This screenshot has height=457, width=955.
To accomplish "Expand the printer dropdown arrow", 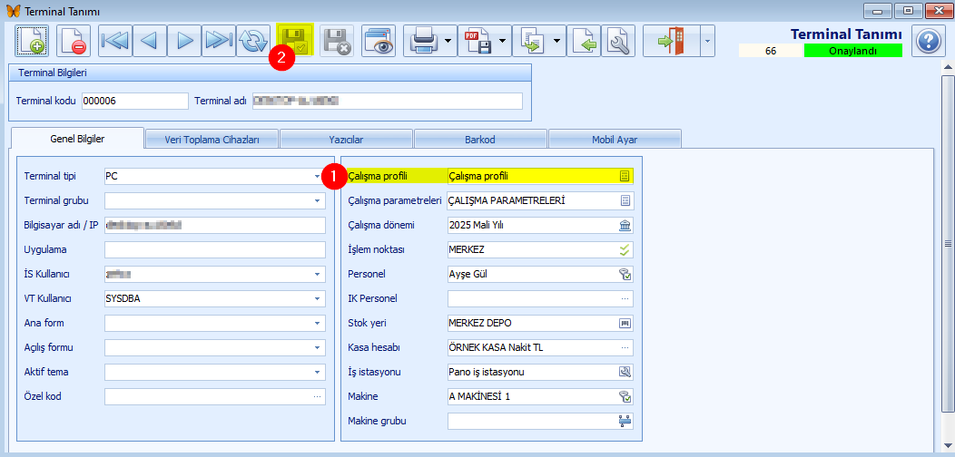I will (448, 41).
